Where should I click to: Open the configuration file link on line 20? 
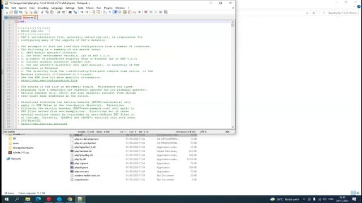click(x=49, y=81)
